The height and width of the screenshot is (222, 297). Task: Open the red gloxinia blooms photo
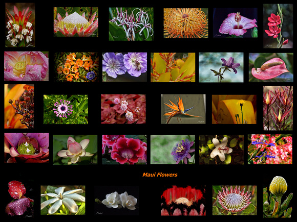[x=124, y=150]
